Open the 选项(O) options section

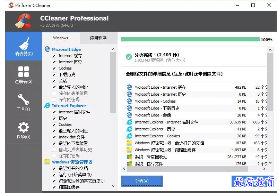pos(24,130)
